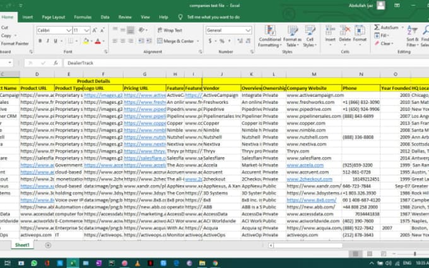The image size is (429, 268).
Task: Switch to the View tab
Action: point(145,17)
